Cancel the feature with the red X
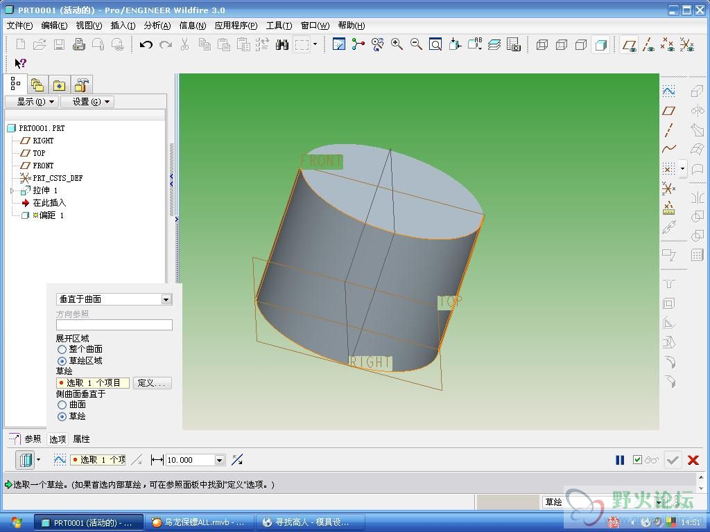This screenshot has width=710, height=532. point(693,460)
